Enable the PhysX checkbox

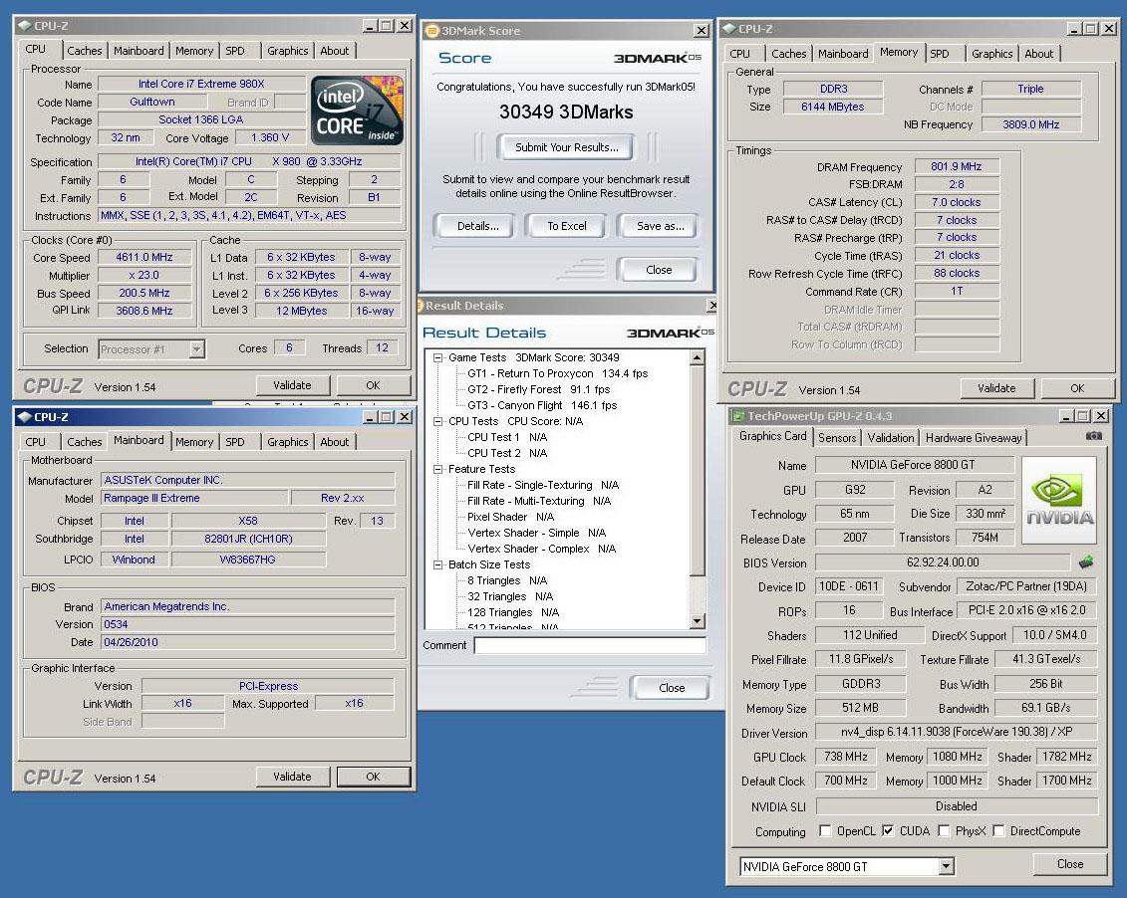pos(944,830)
